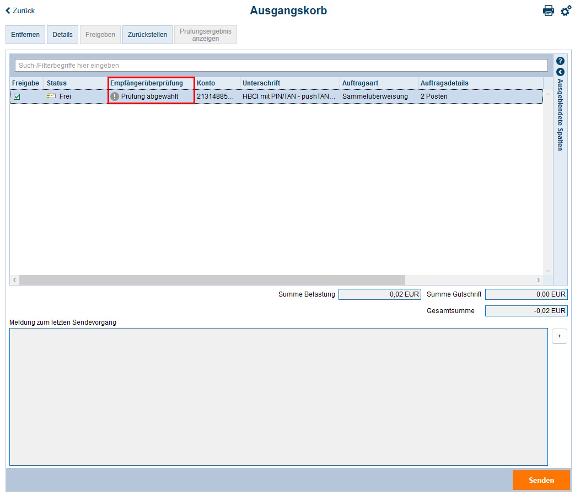Screen dimensions: 575x495
Task: Sort by the Status column header
Action: point(57,83)
